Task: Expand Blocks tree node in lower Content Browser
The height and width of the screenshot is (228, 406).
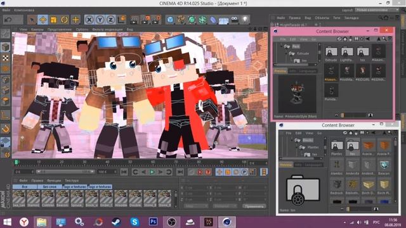Action: (x=292, y=140)
